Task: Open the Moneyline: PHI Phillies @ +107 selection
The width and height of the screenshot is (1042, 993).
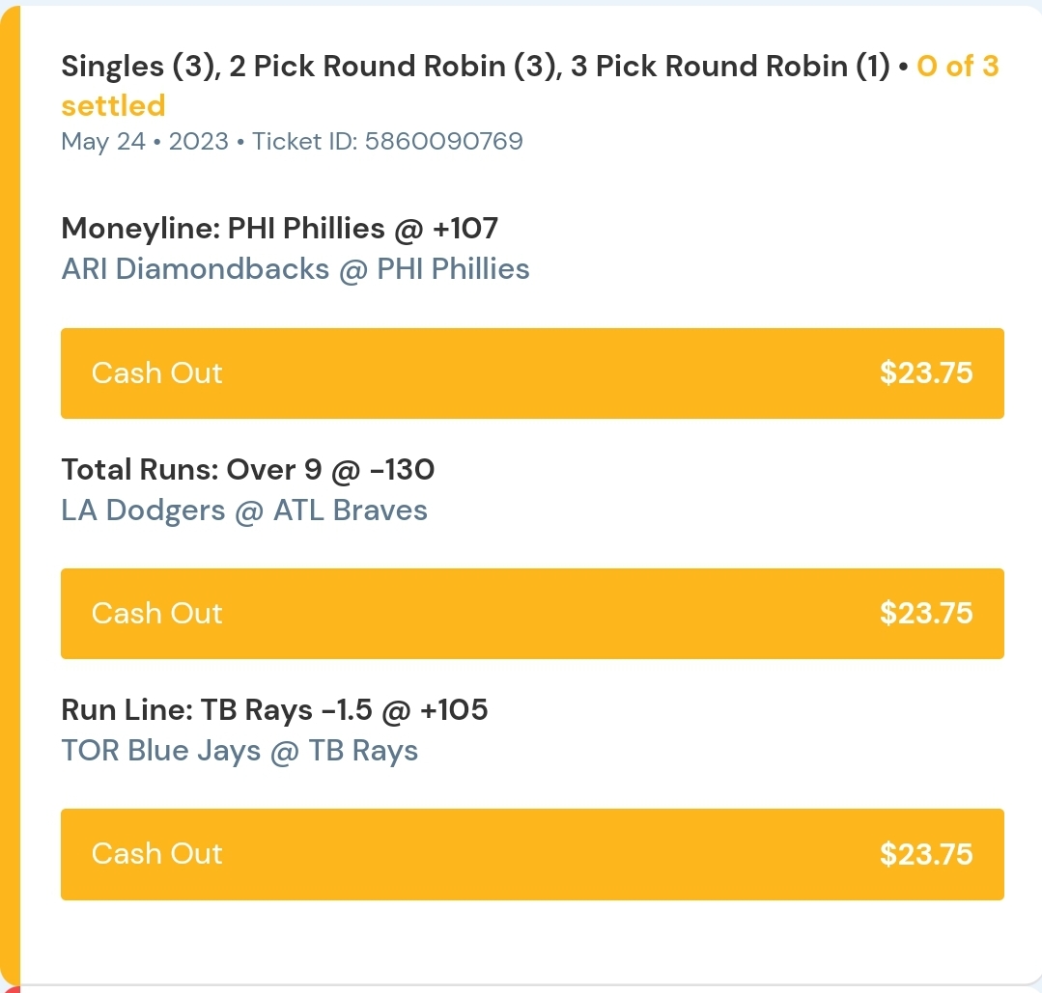Action: pos(279,229)
